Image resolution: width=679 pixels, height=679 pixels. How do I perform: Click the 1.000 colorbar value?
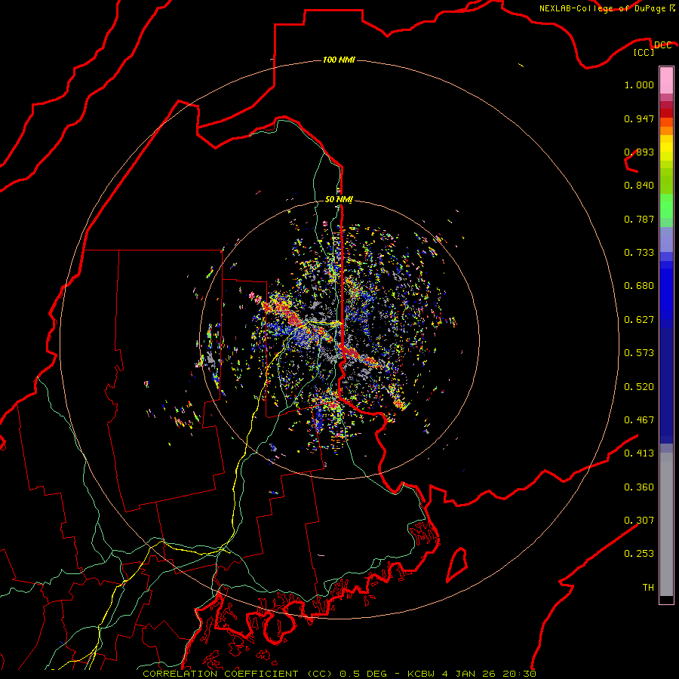(x=639, y=84)
